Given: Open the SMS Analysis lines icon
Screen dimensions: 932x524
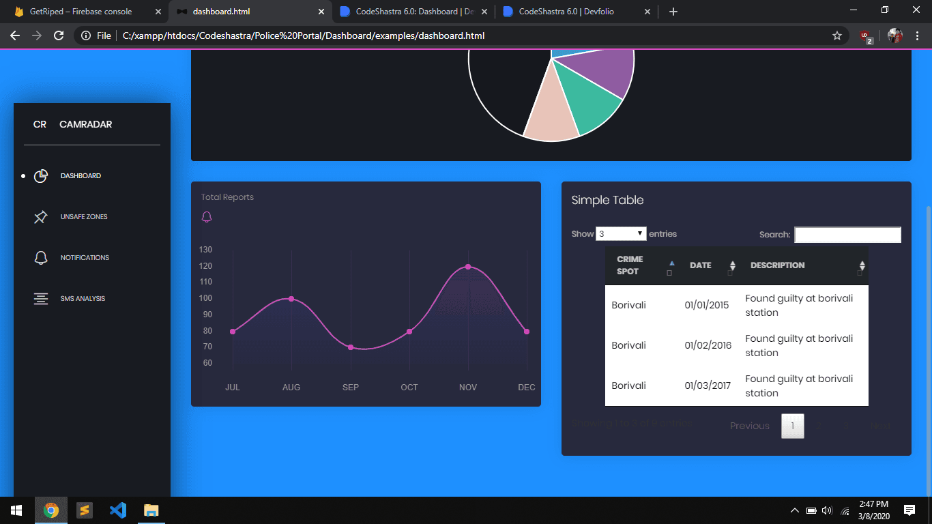Looking at the screenshot, I should click(41, 299).
